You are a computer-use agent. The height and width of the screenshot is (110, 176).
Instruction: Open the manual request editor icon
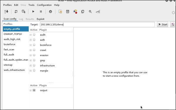click(60, 11)
